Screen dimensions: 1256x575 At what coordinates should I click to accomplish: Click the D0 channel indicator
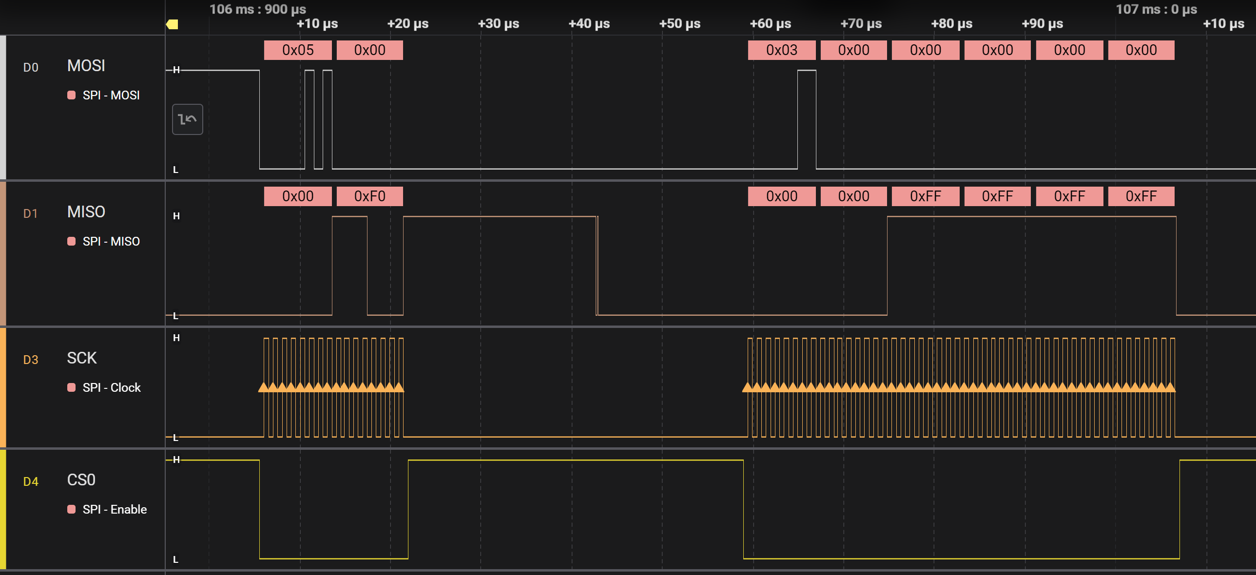[31, 68]
